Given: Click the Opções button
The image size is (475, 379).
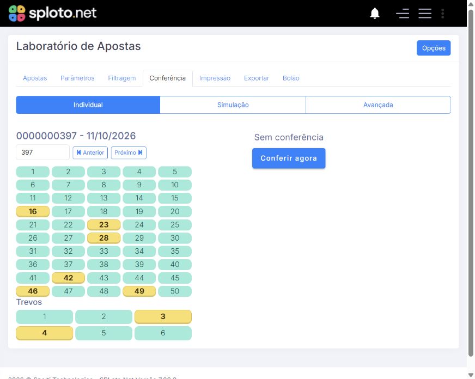Looking at the screenshot, I should click(x=434, y=48).
